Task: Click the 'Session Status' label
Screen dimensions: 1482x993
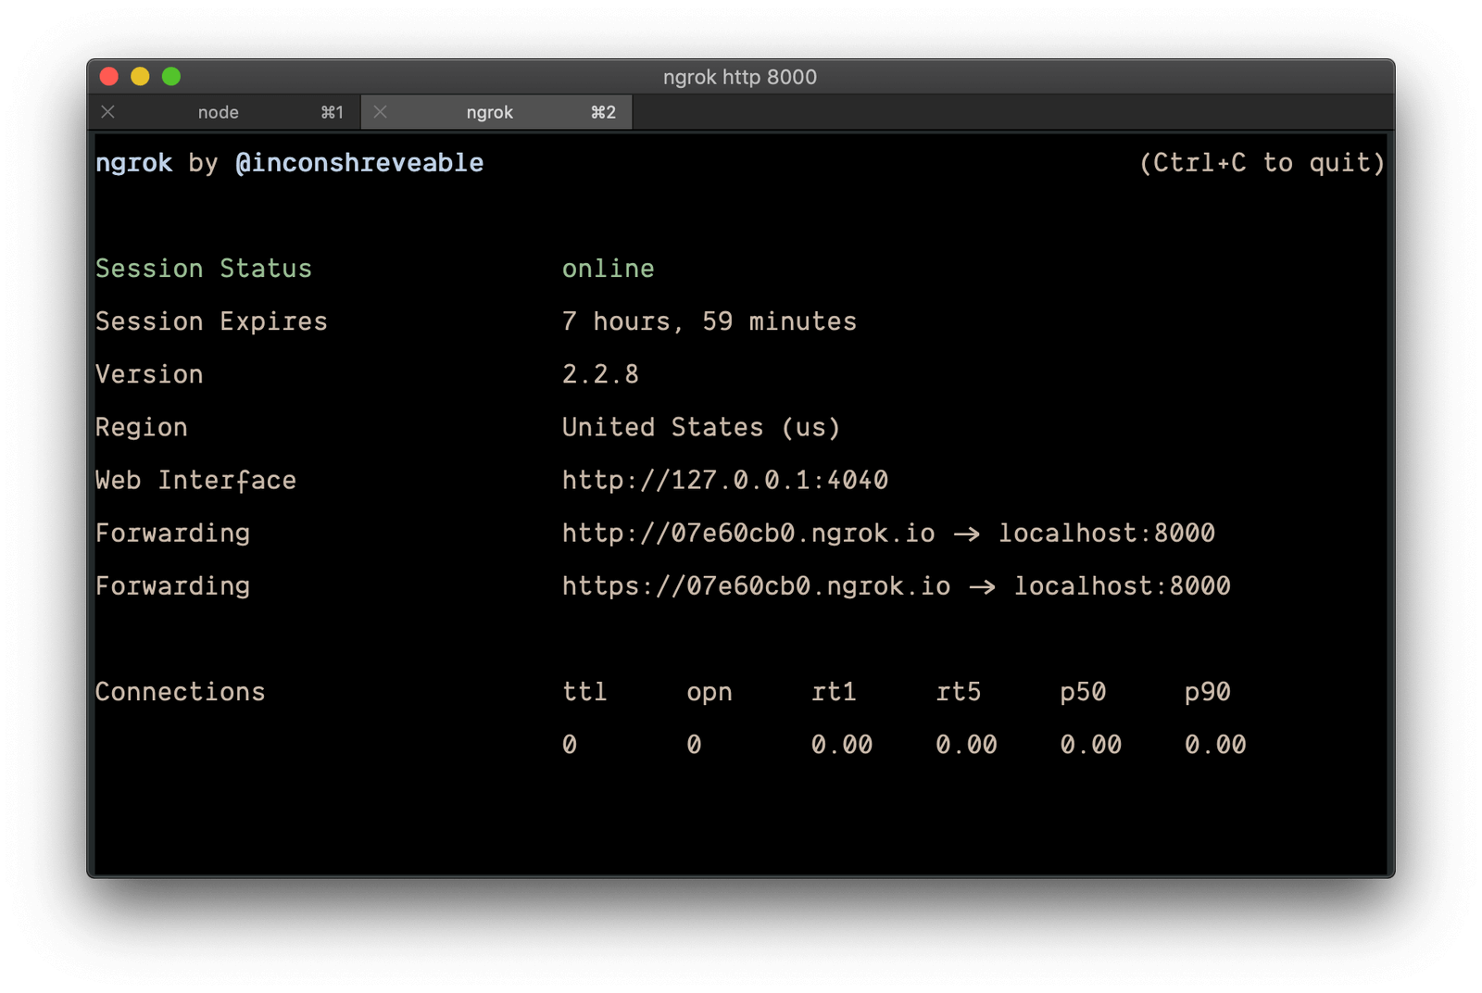Action: click(204, 269)
